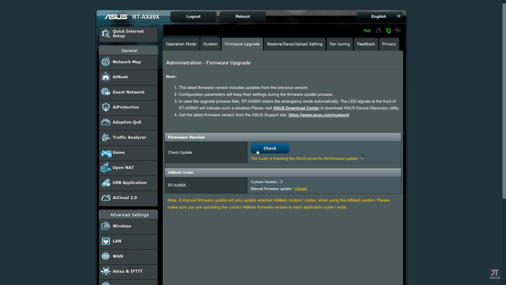Open Alexa & IFTTT icon
Image resolution: width=506 pixels, height=285 pixels.
click(106, 272)
